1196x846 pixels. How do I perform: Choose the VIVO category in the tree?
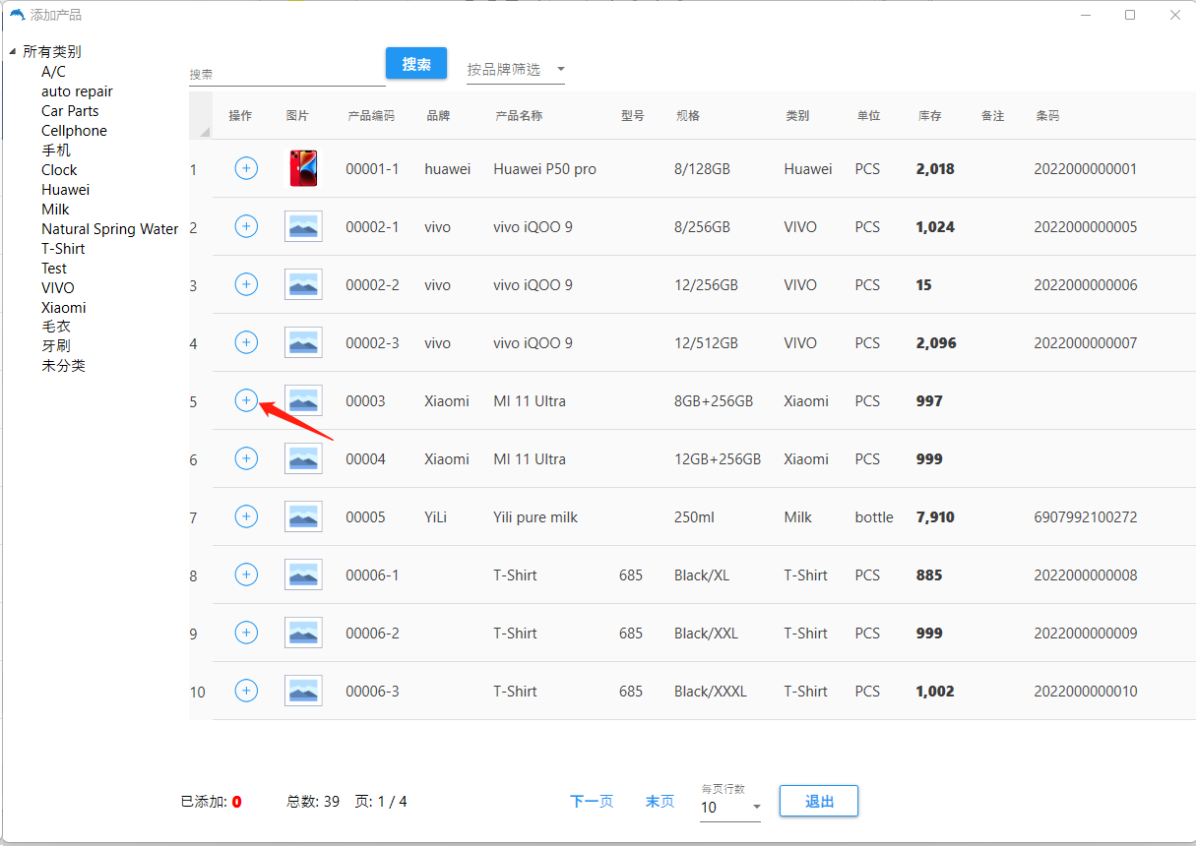(58, 288)
